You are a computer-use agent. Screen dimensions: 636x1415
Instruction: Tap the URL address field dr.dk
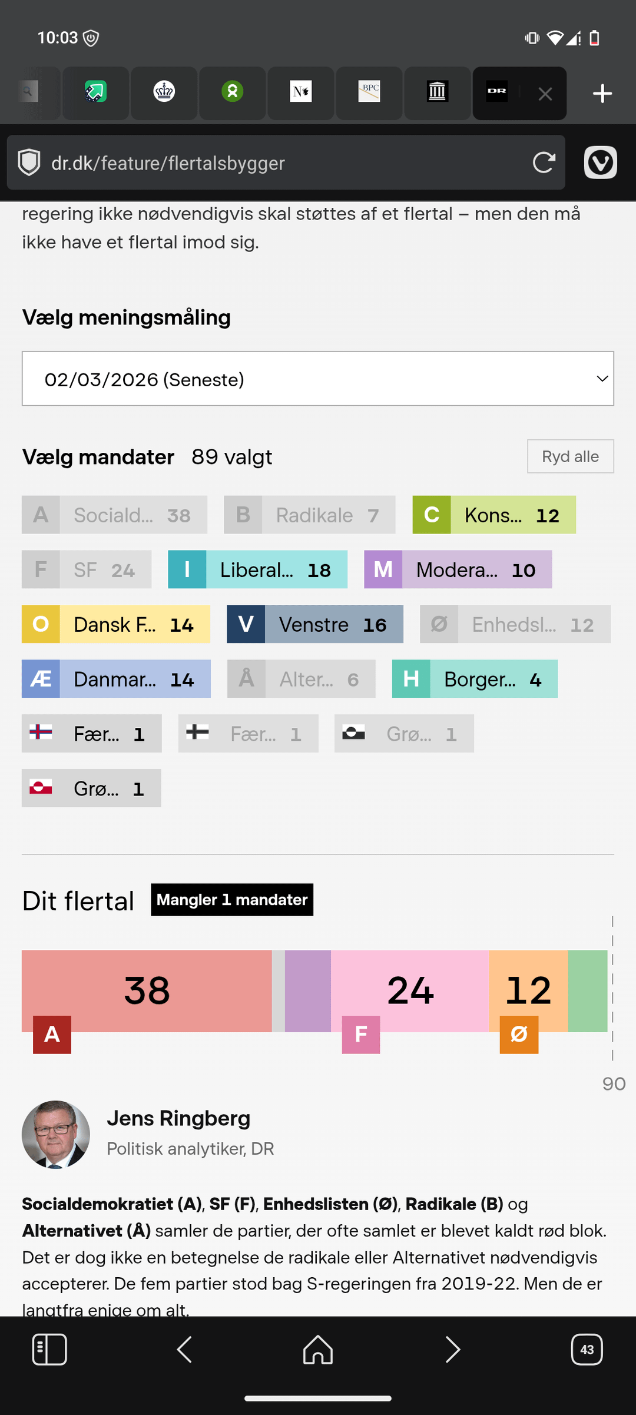click(283, 163)
